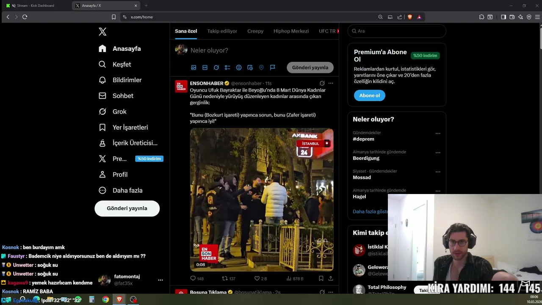Open Brave Rewards triangle icon
542x305 pixels.
(419, 17)
